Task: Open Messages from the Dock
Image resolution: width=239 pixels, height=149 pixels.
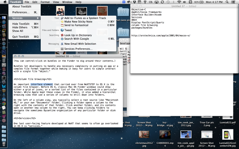Action: click(4, 99)
